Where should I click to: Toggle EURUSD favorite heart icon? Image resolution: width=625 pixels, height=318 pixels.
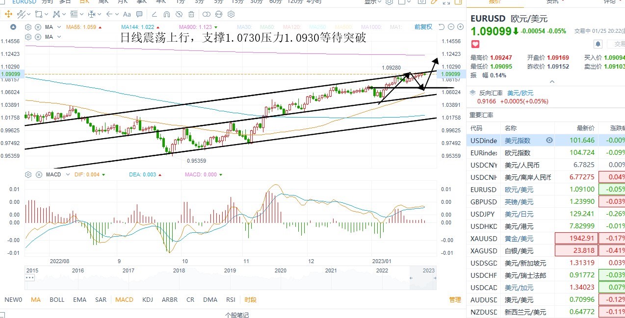[x=475, y=44]
